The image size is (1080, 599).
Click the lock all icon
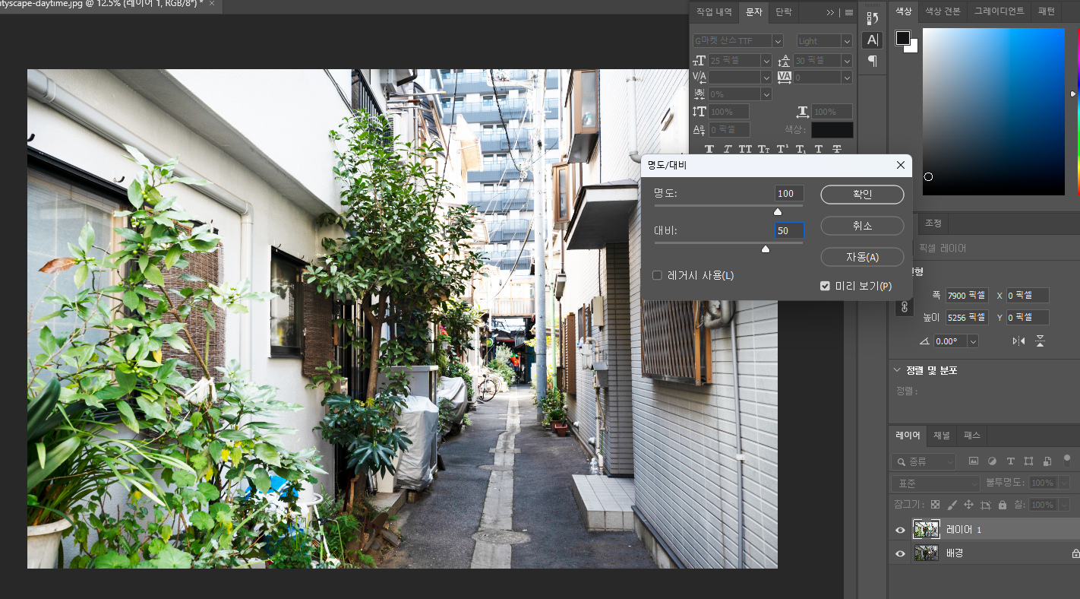[1003, 505]
